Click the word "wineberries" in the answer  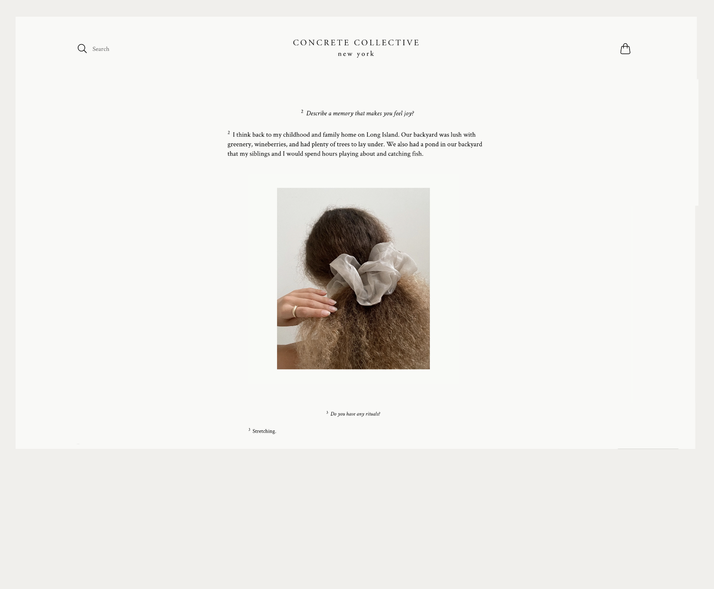point(270,144)
